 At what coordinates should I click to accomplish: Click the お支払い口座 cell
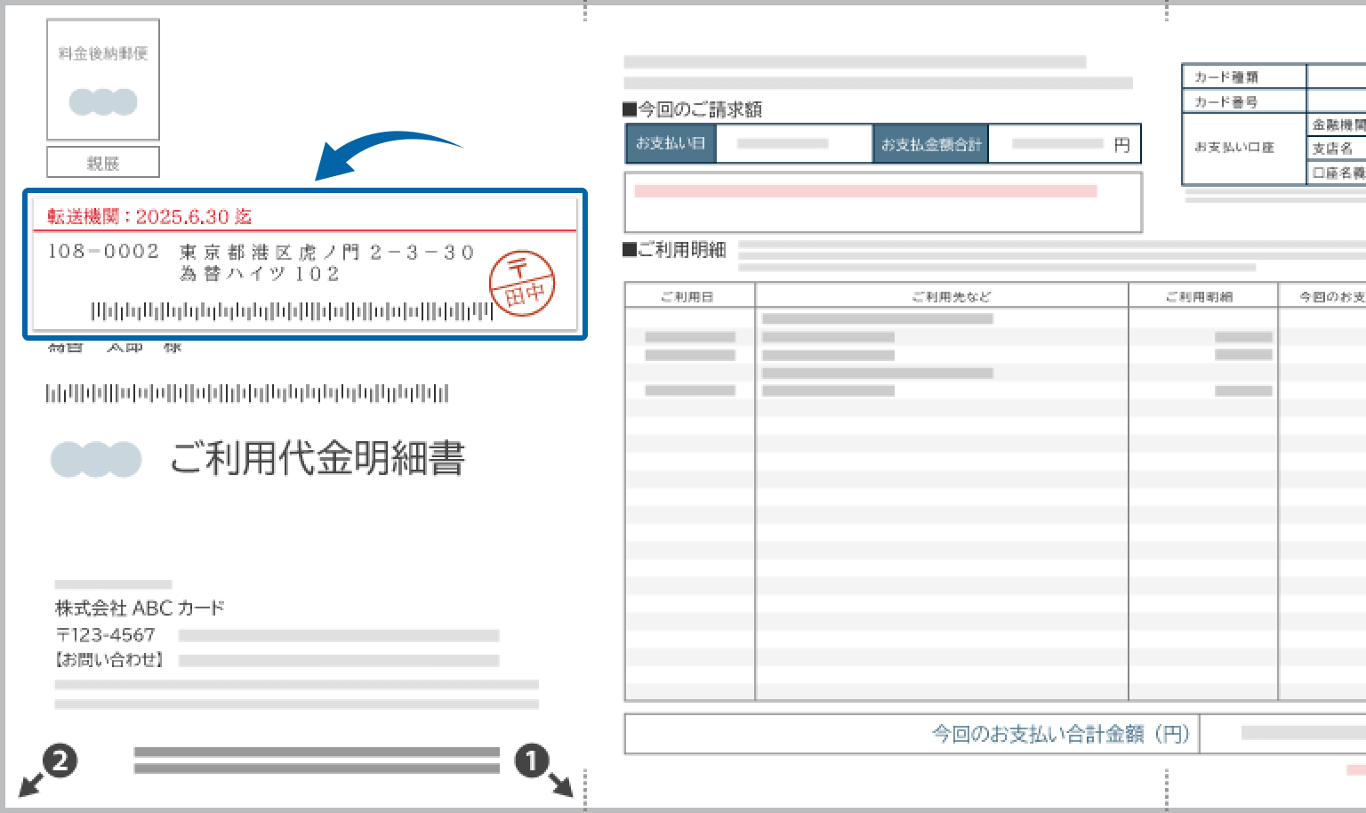tap(1243, 148)
